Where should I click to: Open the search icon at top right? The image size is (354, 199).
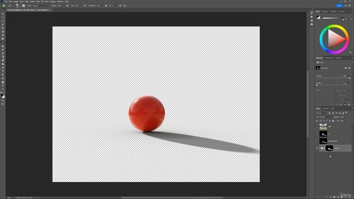[346, 6]
